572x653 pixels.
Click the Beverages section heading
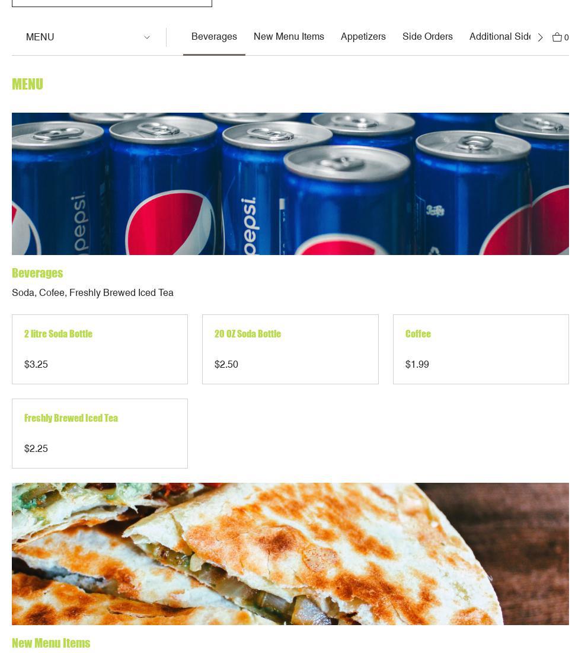(x=37, y=273)
